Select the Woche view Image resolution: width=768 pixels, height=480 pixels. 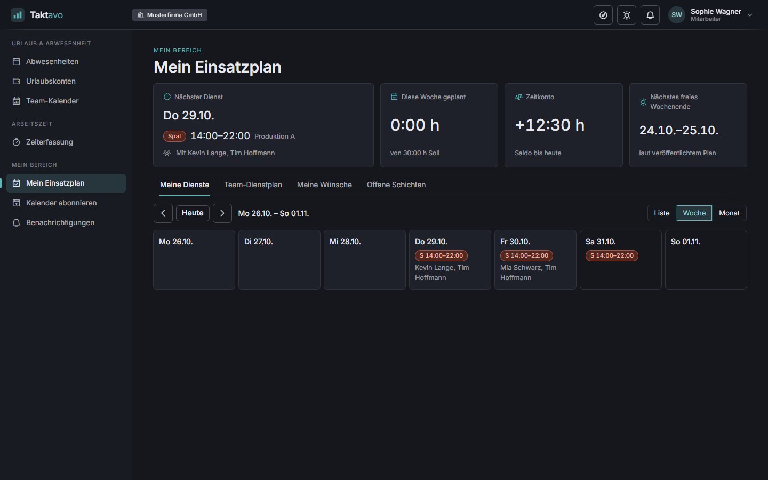694,213
